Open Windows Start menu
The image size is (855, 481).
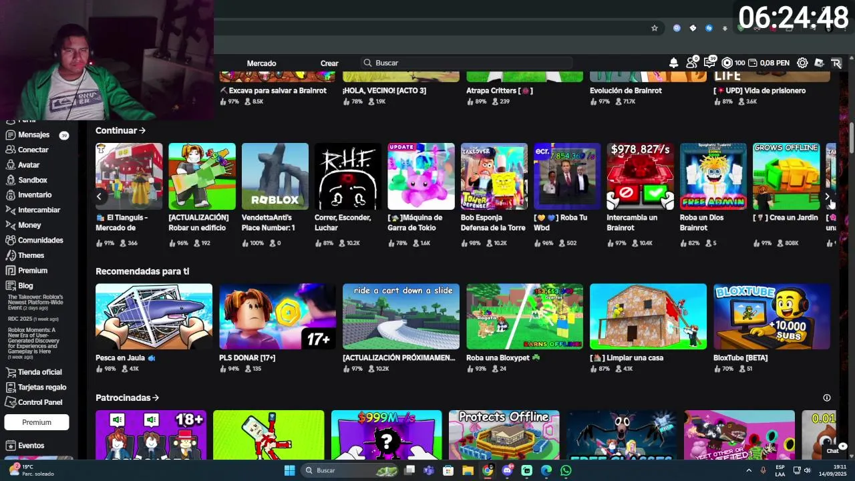pos(289,470)
